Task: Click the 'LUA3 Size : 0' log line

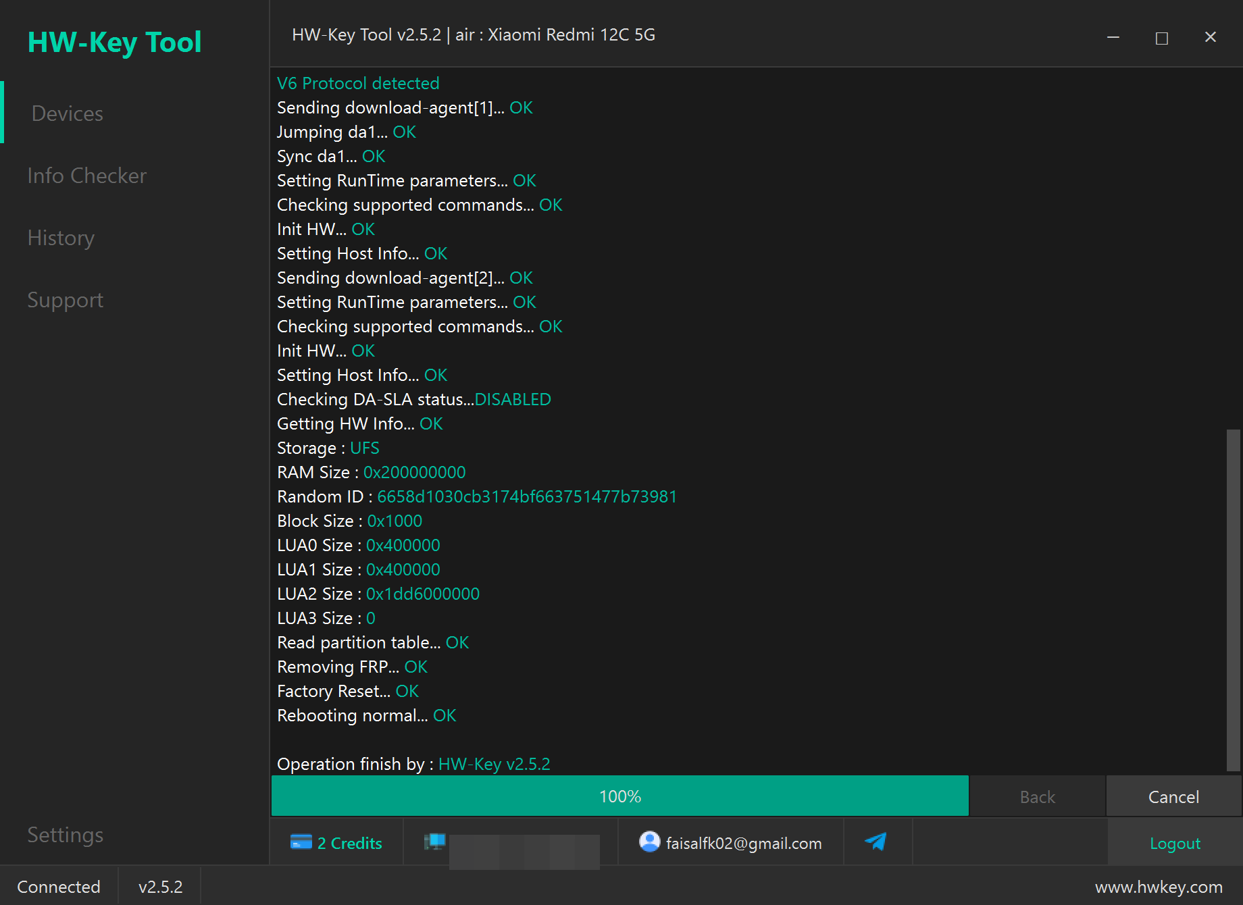Action: pos(326,618)
